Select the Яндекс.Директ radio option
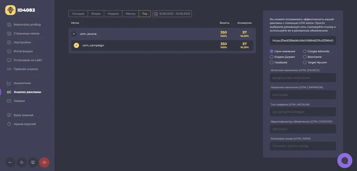 click(282, 57)
